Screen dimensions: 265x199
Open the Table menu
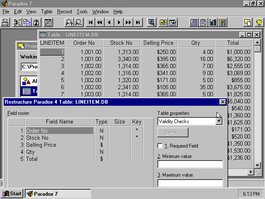tap(47, 12)
